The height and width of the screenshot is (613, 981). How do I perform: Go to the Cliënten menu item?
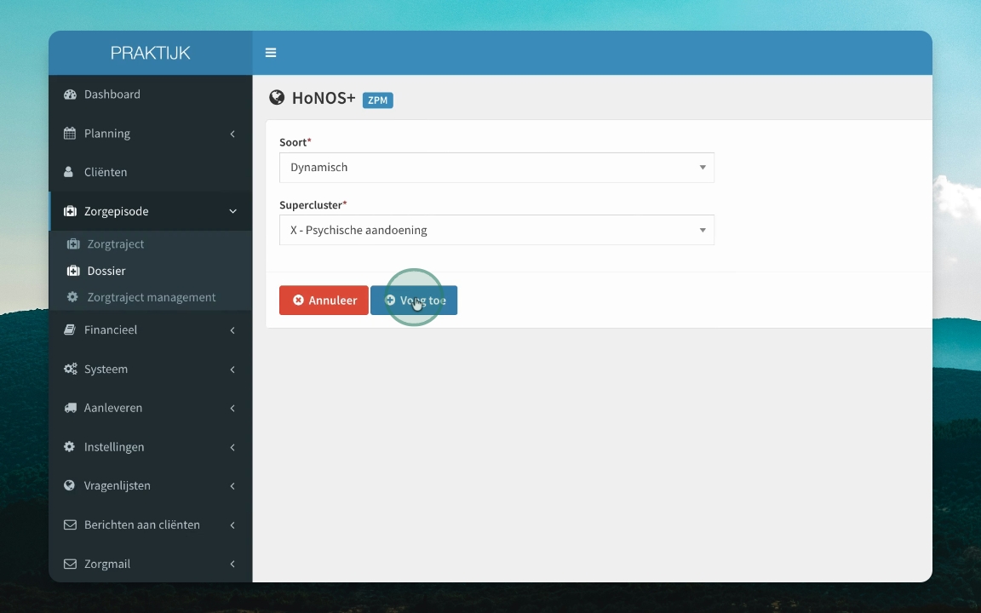(x=150, y=172)
